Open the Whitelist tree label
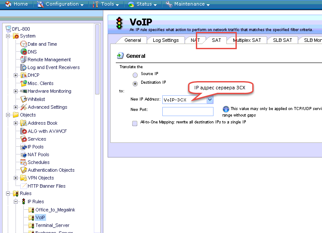 36,99
